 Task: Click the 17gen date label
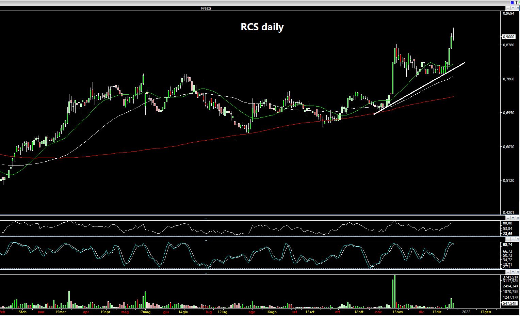pos(486,312)
